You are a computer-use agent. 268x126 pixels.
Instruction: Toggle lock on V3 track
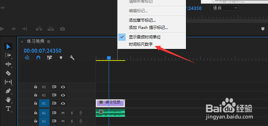36,87
